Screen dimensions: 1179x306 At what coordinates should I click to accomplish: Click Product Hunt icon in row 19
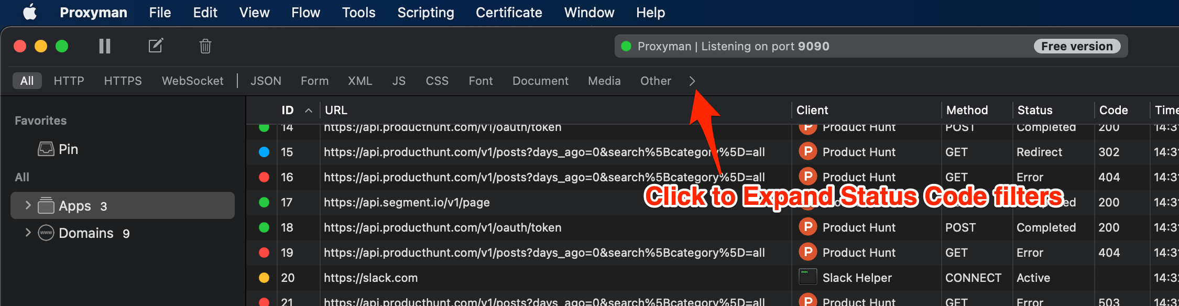click(x=808, y=252)
